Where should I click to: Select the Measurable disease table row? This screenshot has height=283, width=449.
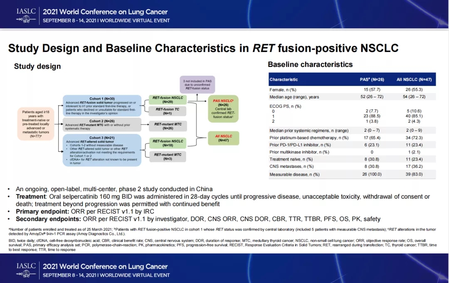point(351,174)
